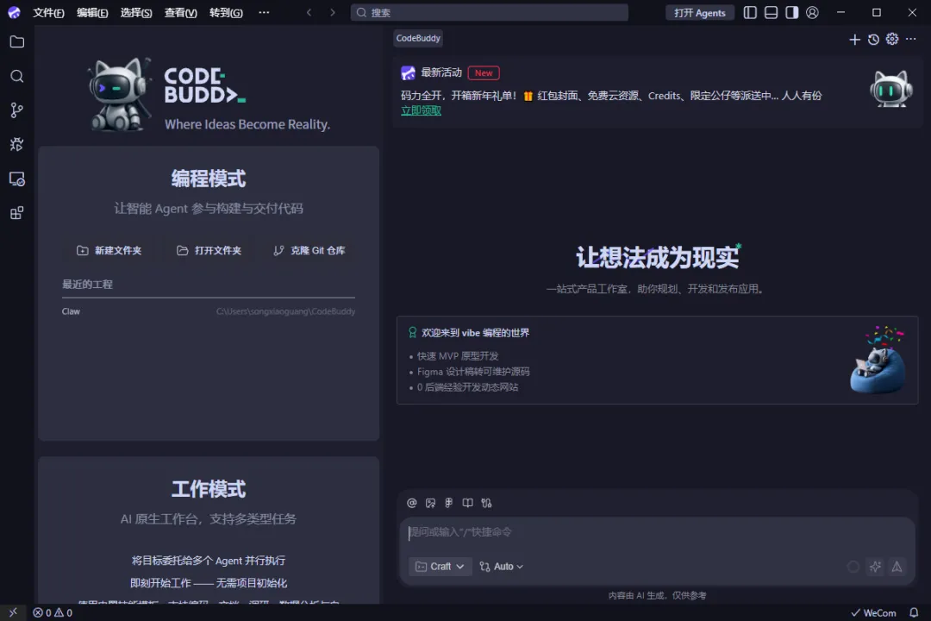Open the Explorer folder icon in the activity bar

tap(16, 41)
